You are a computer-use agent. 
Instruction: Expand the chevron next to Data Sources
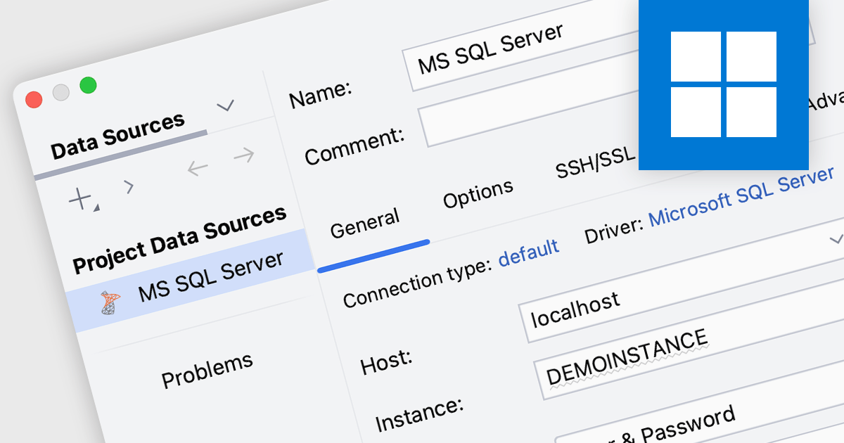(x=225, y=106)
